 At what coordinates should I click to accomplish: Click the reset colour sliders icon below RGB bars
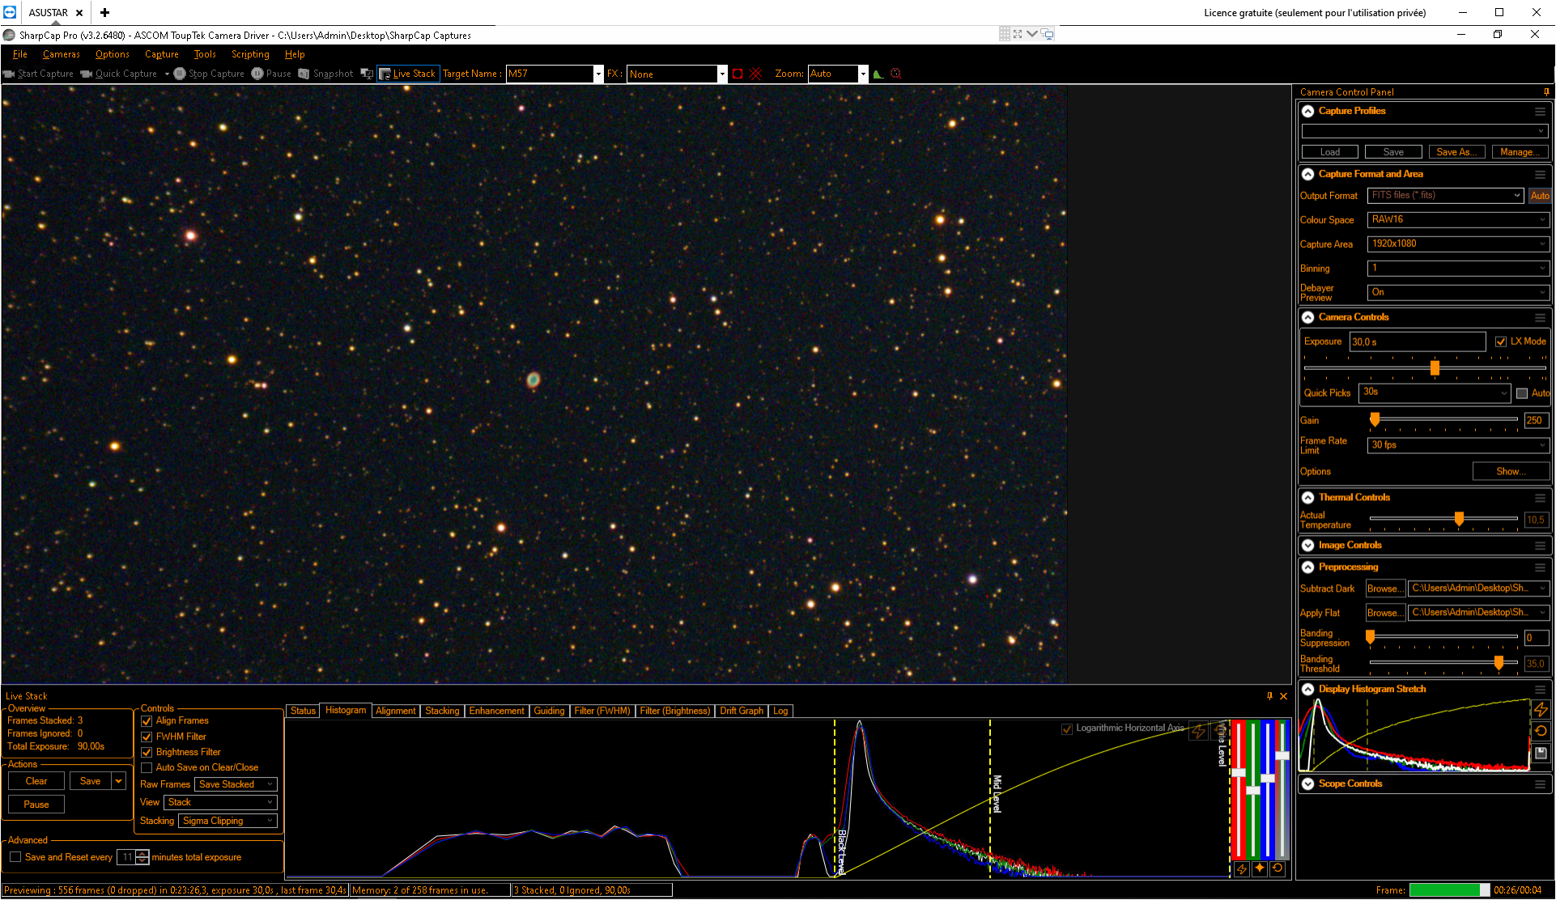pos(1278,868)
